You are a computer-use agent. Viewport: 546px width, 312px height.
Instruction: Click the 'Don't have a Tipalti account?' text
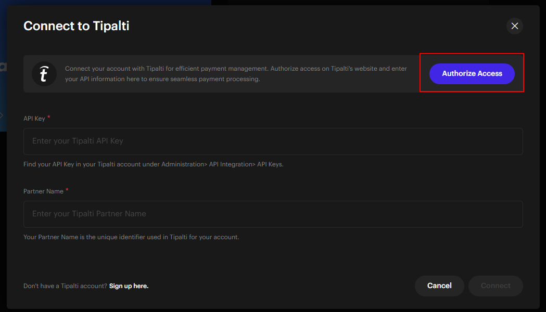65,286
